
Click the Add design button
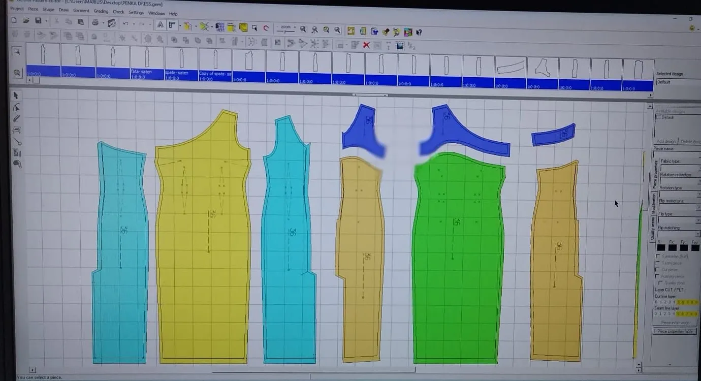(x=666, y=141)
